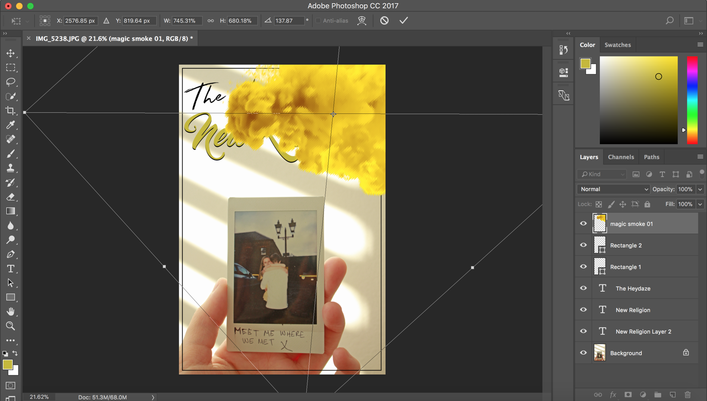Hide the magic smoke 01 layer

click(583, 224)
